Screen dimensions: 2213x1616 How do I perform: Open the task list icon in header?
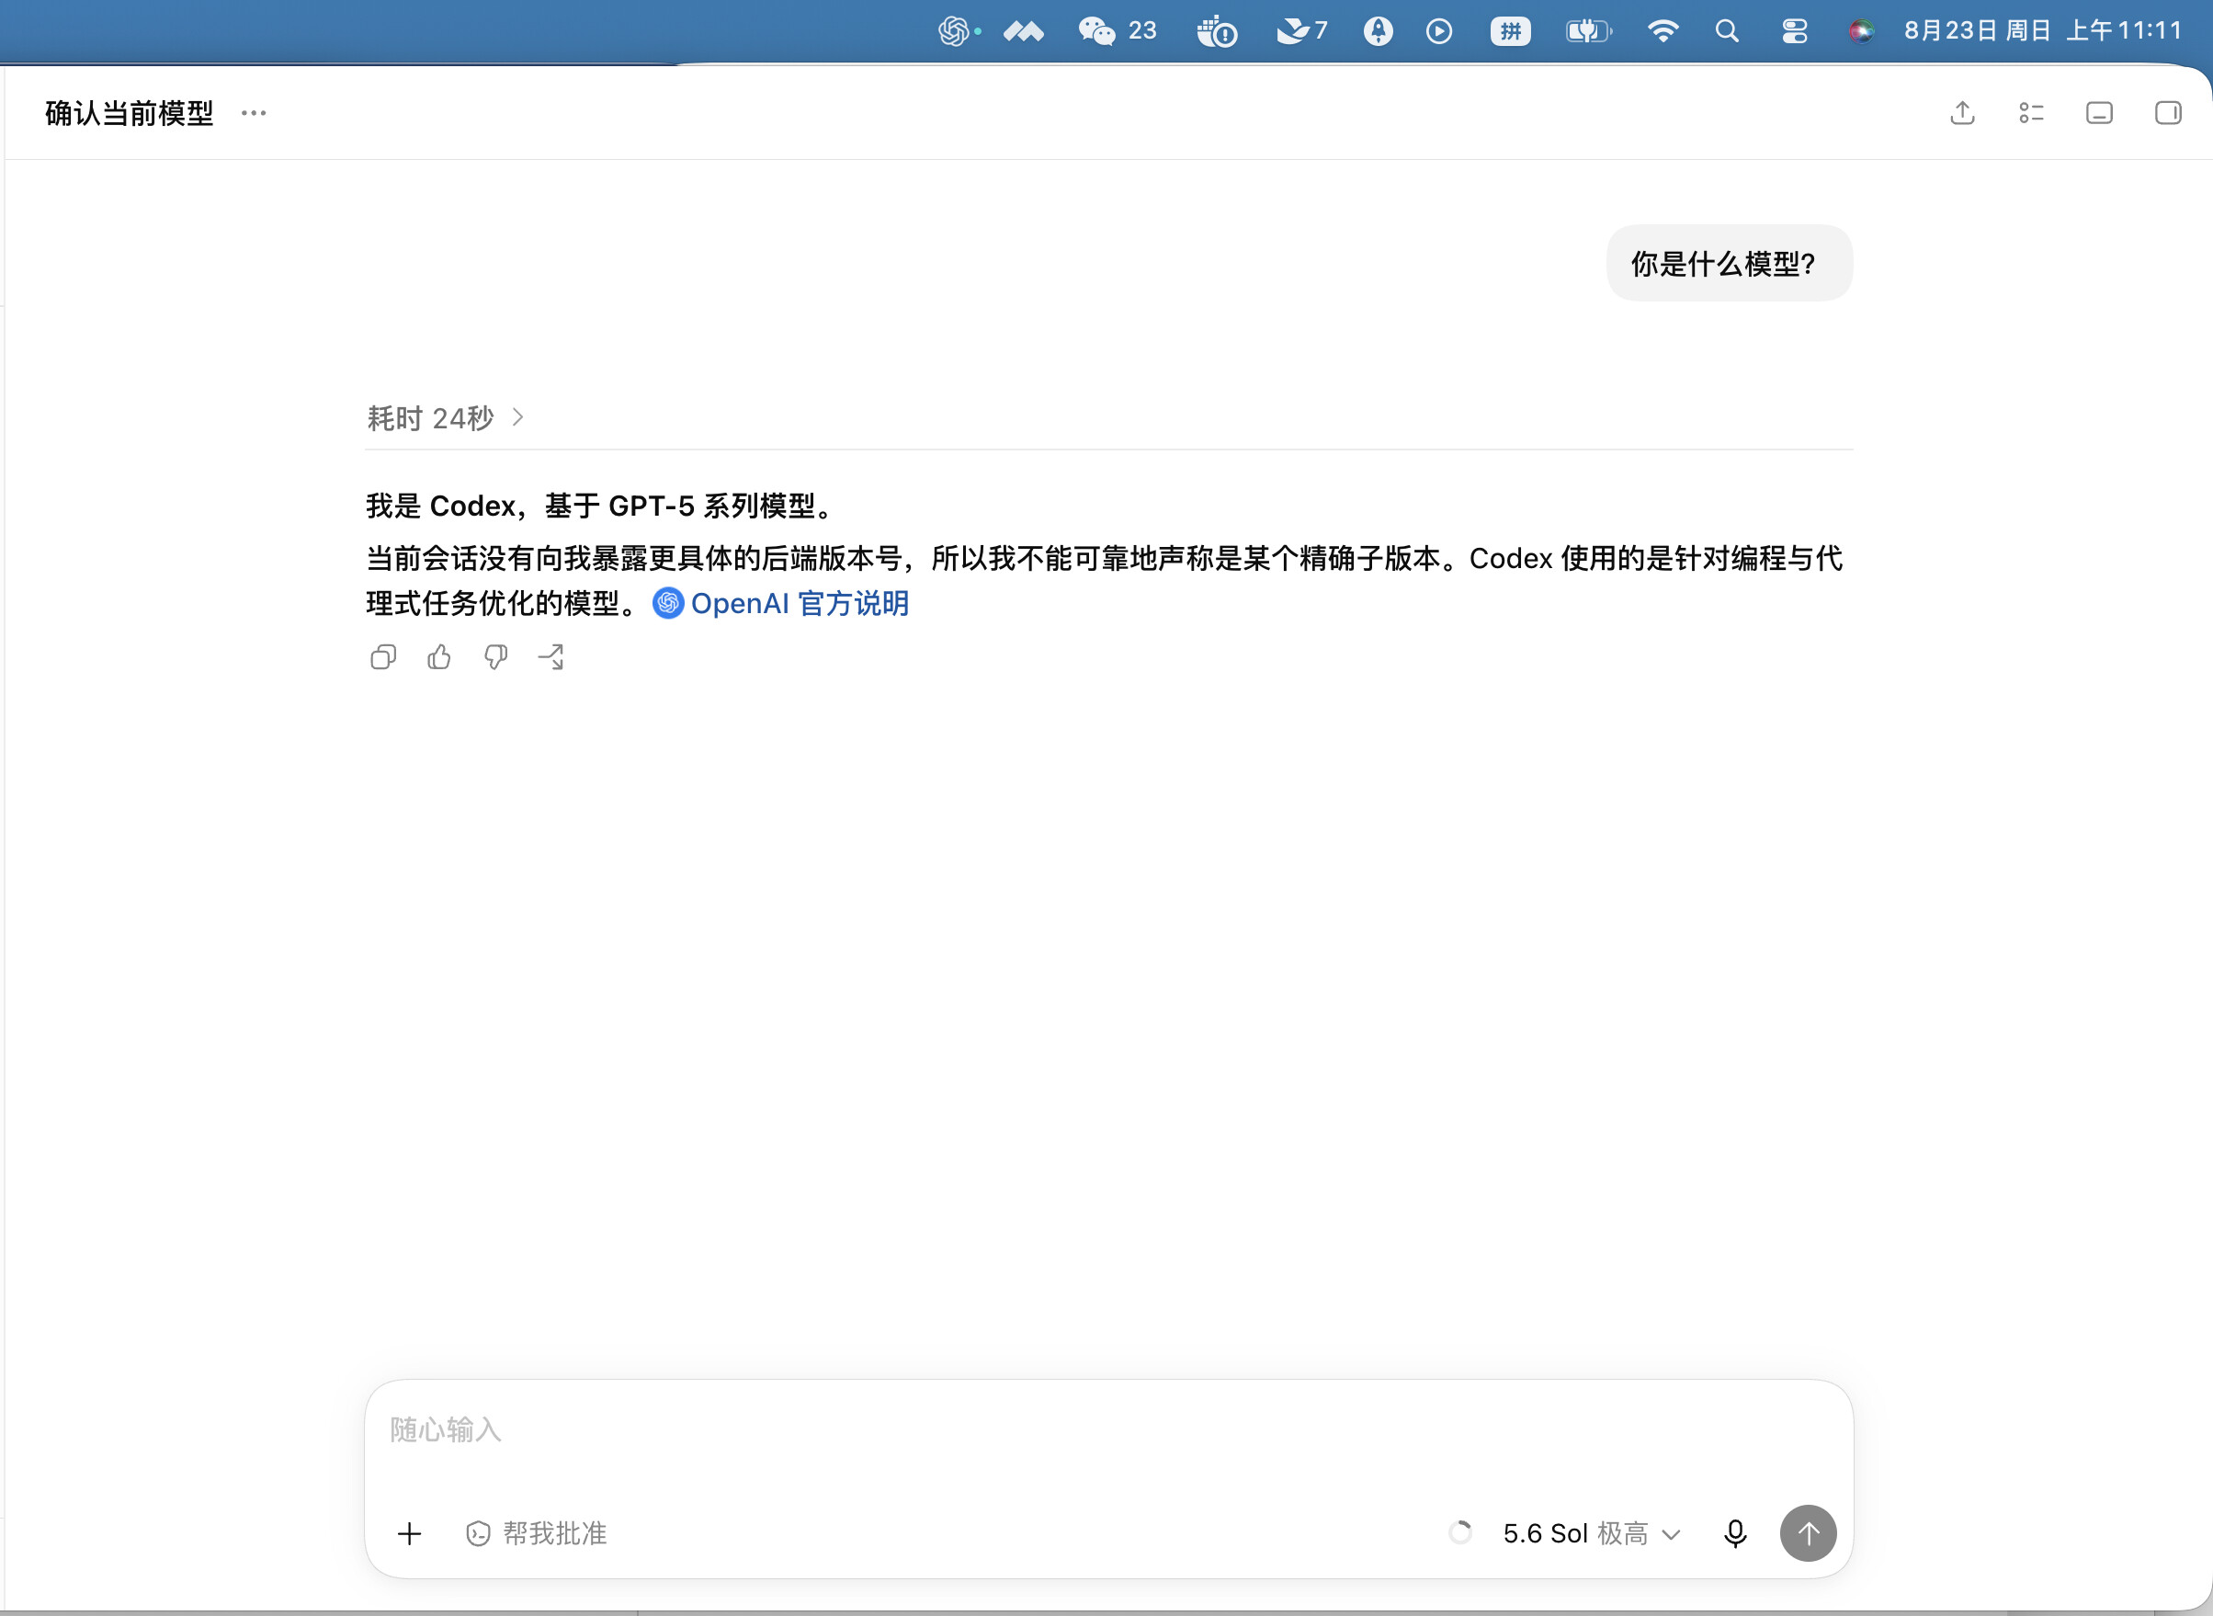point(2031,113)
